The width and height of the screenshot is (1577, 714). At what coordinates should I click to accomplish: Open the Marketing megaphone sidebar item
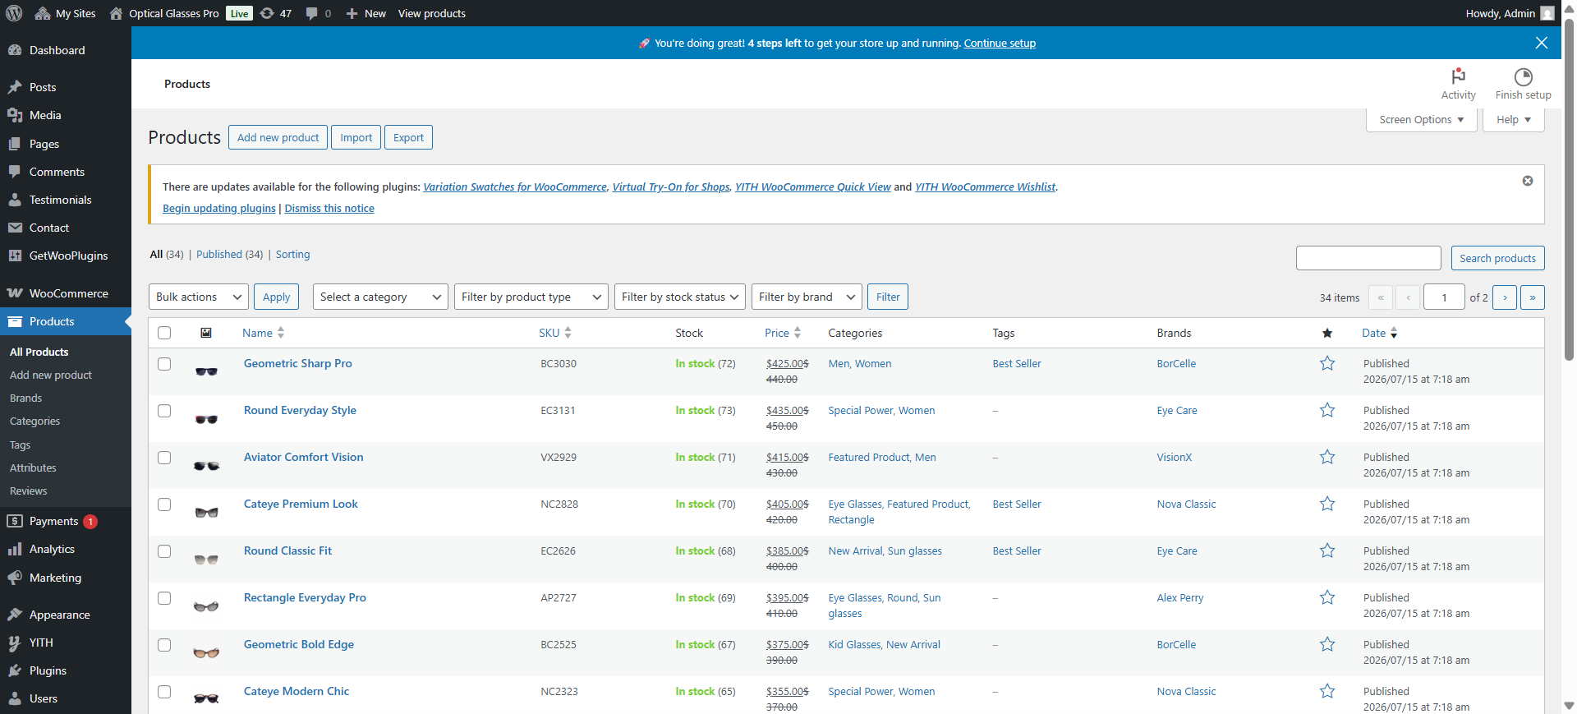(66, 578)
